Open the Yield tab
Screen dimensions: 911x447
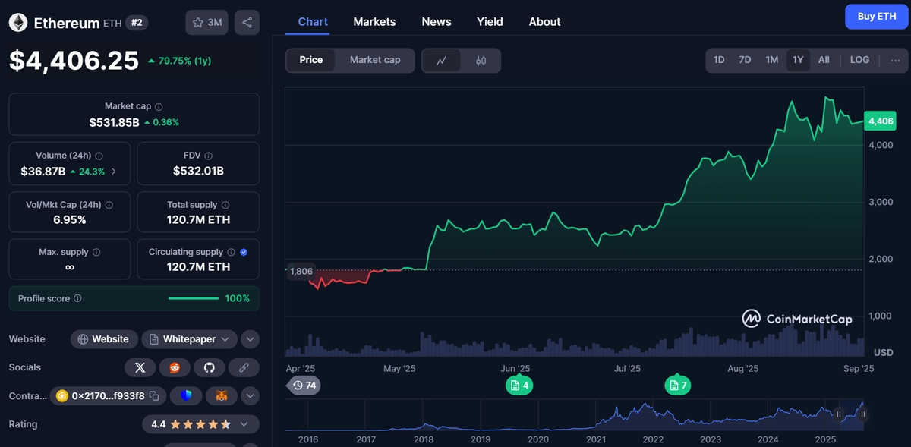click(490, 21)
